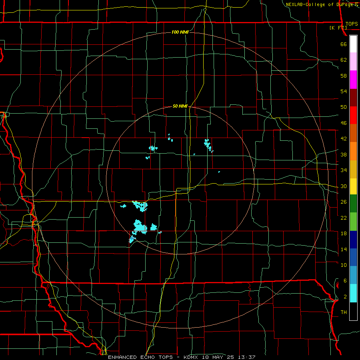This screenshot has width=360, height=360.
Task: Click the dark green legend swatch
Action: coord(353,204)
